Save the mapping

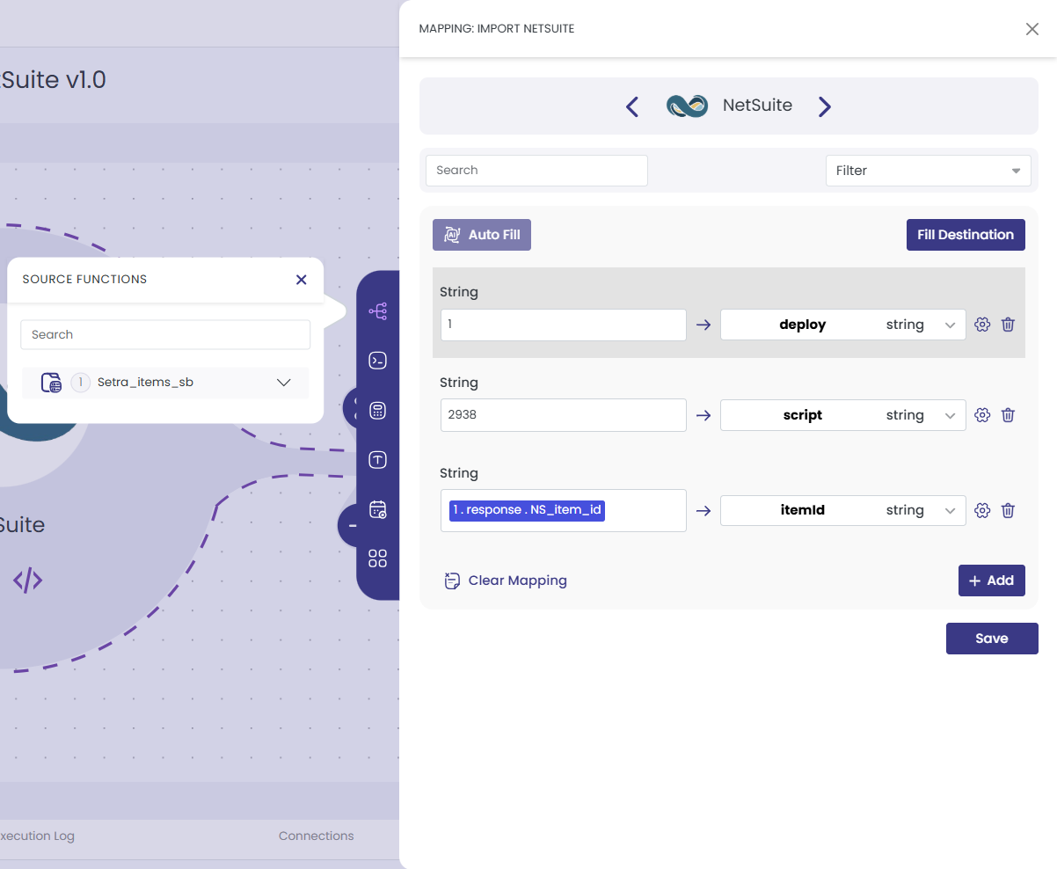tap(992, 639)
